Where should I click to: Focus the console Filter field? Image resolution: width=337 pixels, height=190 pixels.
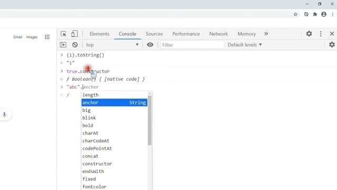(x=192, y=45)
